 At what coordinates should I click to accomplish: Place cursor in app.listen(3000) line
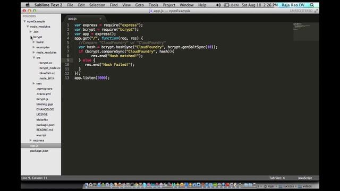tap(92, 78)
